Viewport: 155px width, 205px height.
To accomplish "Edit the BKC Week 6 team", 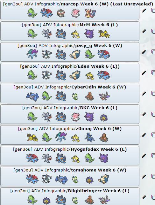I will click(144, 114).
